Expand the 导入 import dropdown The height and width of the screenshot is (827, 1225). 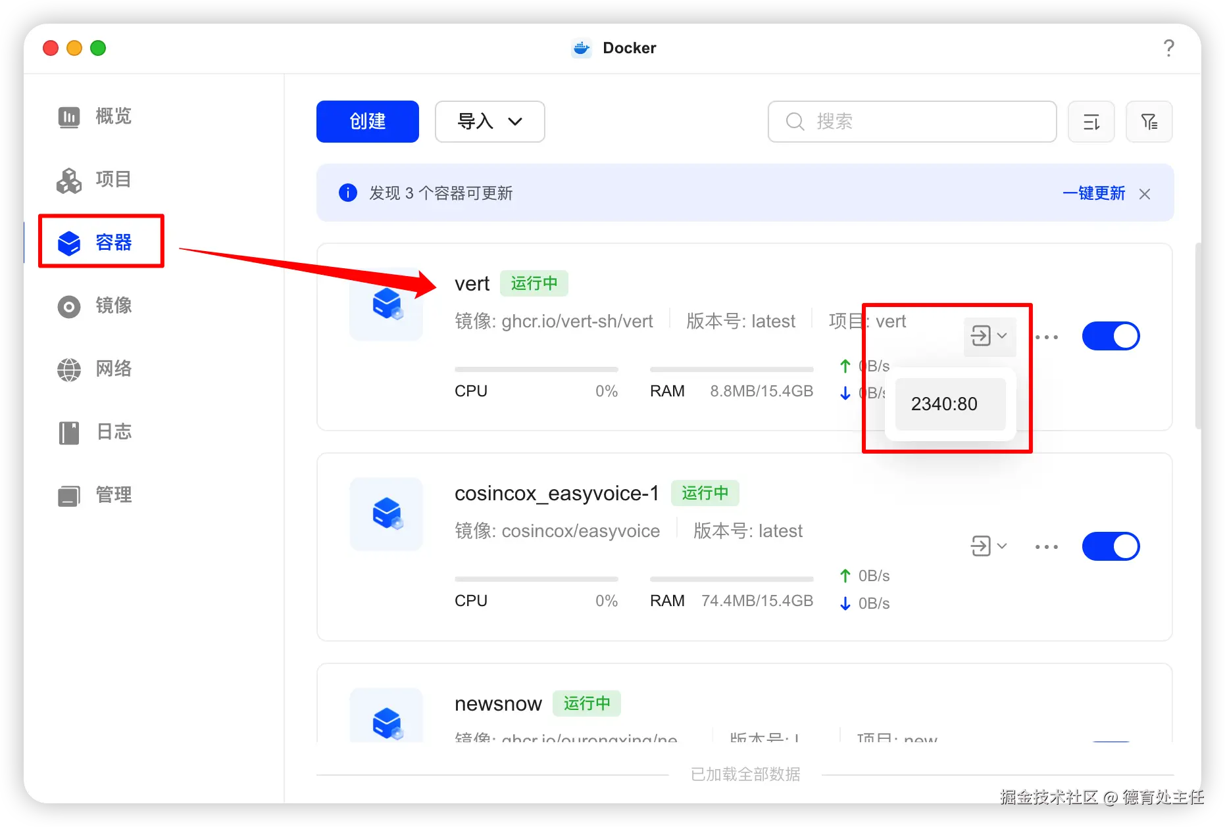pyautogui.click(x=490, y=122)
